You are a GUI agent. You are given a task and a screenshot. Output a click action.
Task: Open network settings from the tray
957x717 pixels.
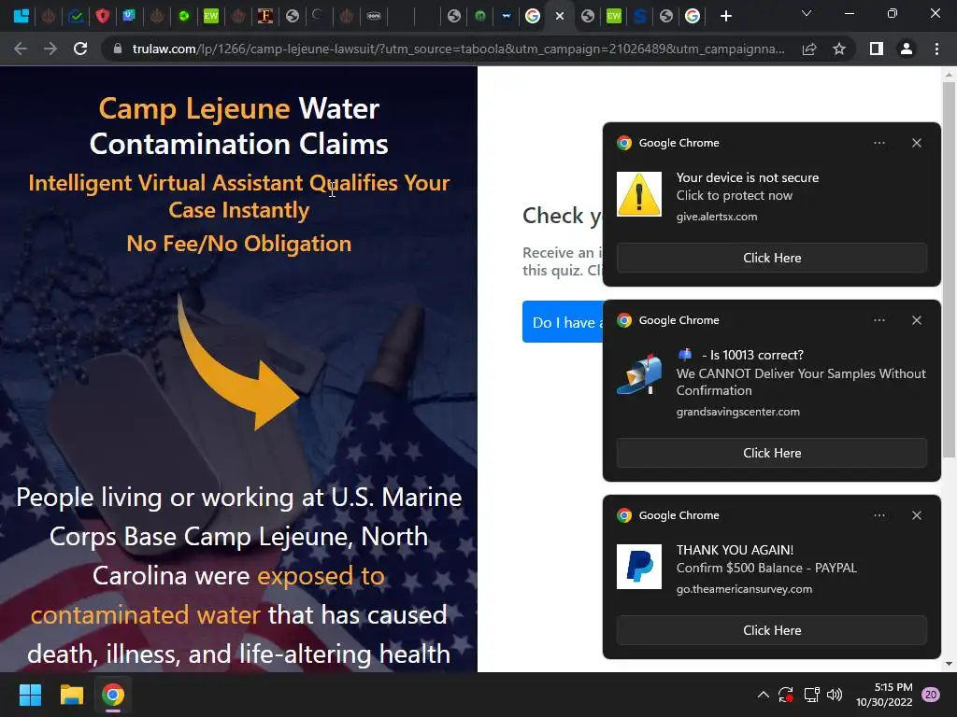click(811, 695)
